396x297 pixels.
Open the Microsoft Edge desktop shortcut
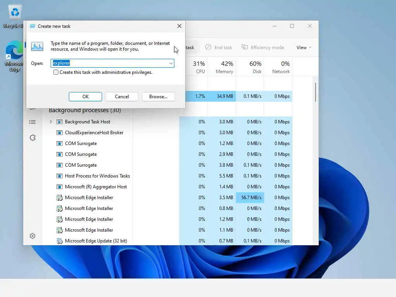[x=14, y=56]
